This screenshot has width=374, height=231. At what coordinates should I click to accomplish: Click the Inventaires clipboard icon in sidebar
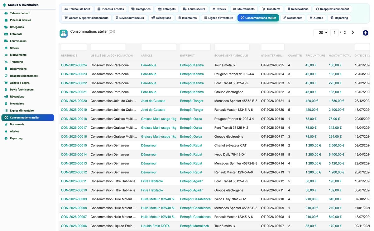coord(6,104)
